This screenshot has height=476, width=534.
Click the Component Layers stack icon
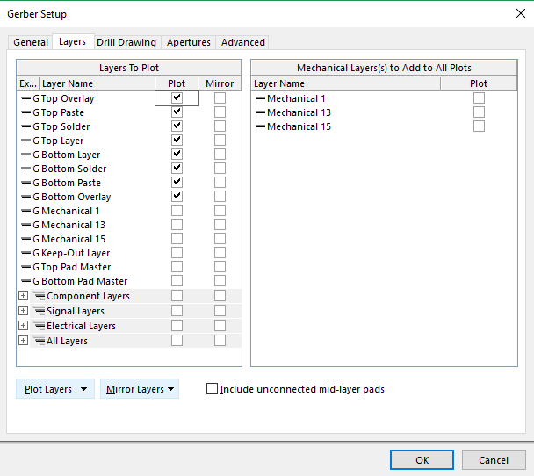[39, 297]
